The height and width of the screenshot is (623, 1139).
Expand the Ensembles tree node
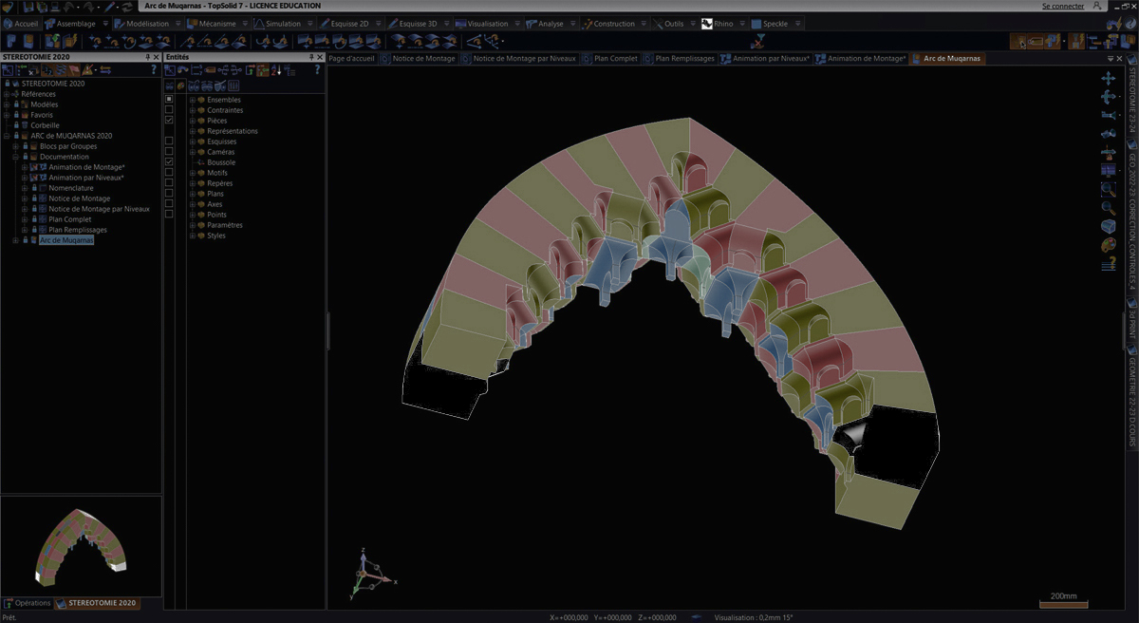pos(192,100)
